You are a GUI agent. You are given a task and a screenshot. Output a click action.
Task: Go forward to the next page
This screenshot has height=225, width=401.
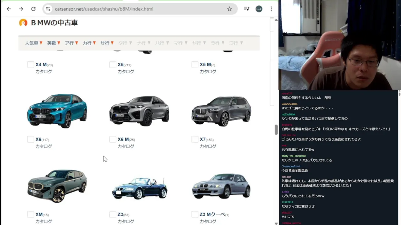pos(21,9)
